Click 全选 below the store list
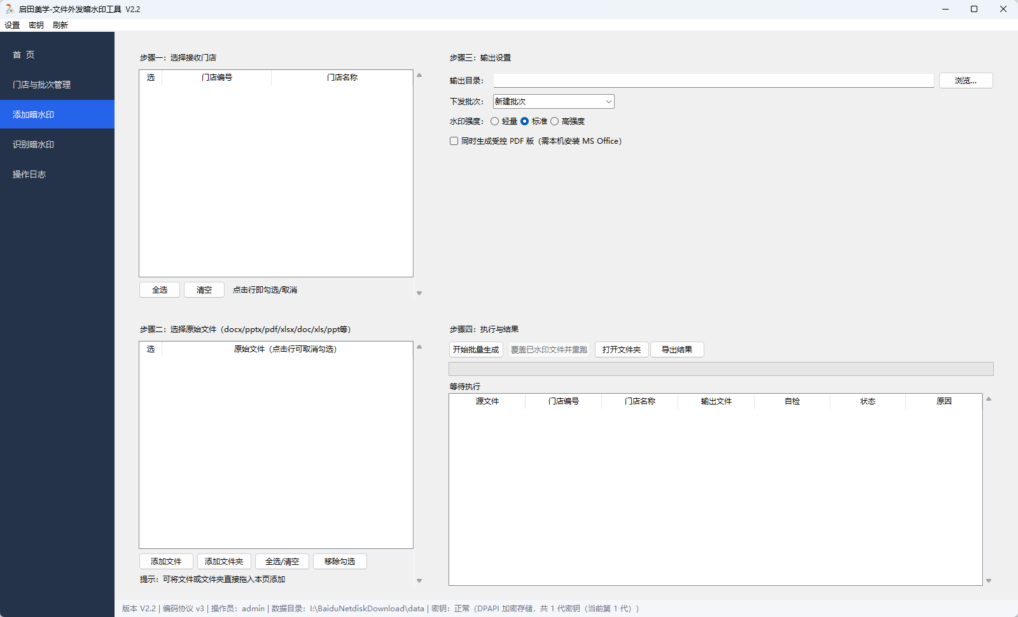This screenshot has width=1018, height=617. point(160,290)
